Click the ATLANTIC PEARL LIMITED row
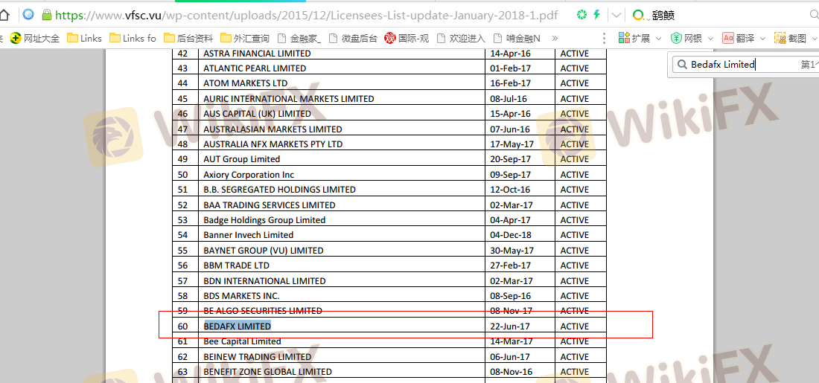The width and height of the screenshot is (819, 383). coord(389,68)
